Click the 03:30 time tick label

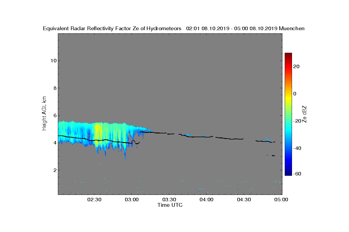click(169, 200)
